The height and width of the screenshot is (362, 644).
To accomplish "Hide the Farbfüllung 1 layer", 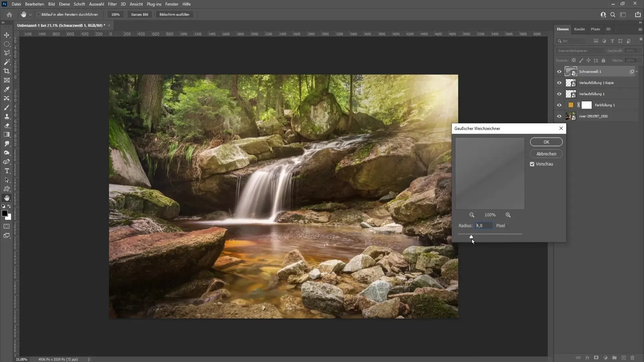I will coord(559,105).
